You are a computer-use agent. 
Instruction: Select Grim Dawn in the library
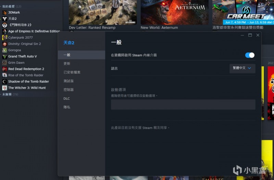(16, 63)
